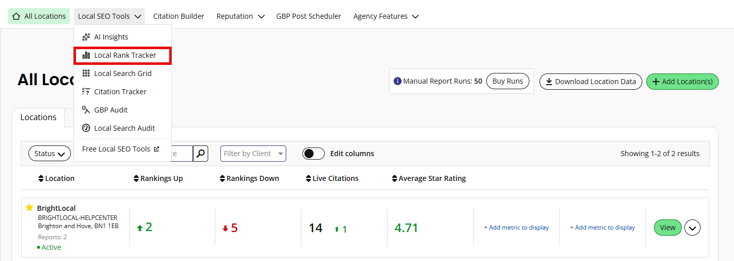The height and width of the screenshot is (261, 734).
Task: Switch to the Locations tab
Action: (38, 117)
